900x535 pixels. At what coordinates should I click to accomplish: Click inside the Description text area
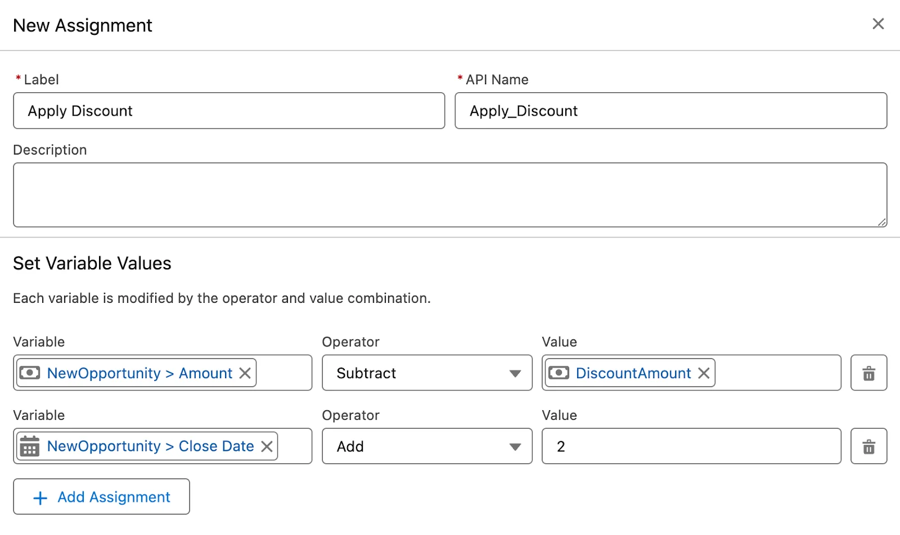(x=450, y=195)
